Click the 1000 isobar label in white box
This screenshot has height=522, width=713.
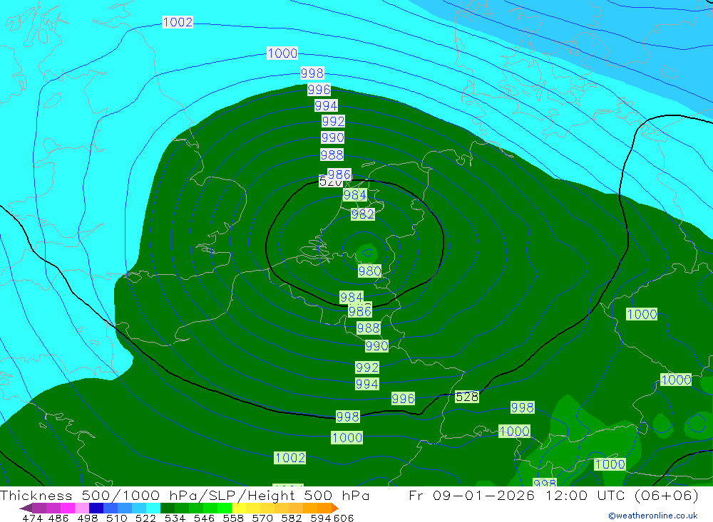(282, 53)
